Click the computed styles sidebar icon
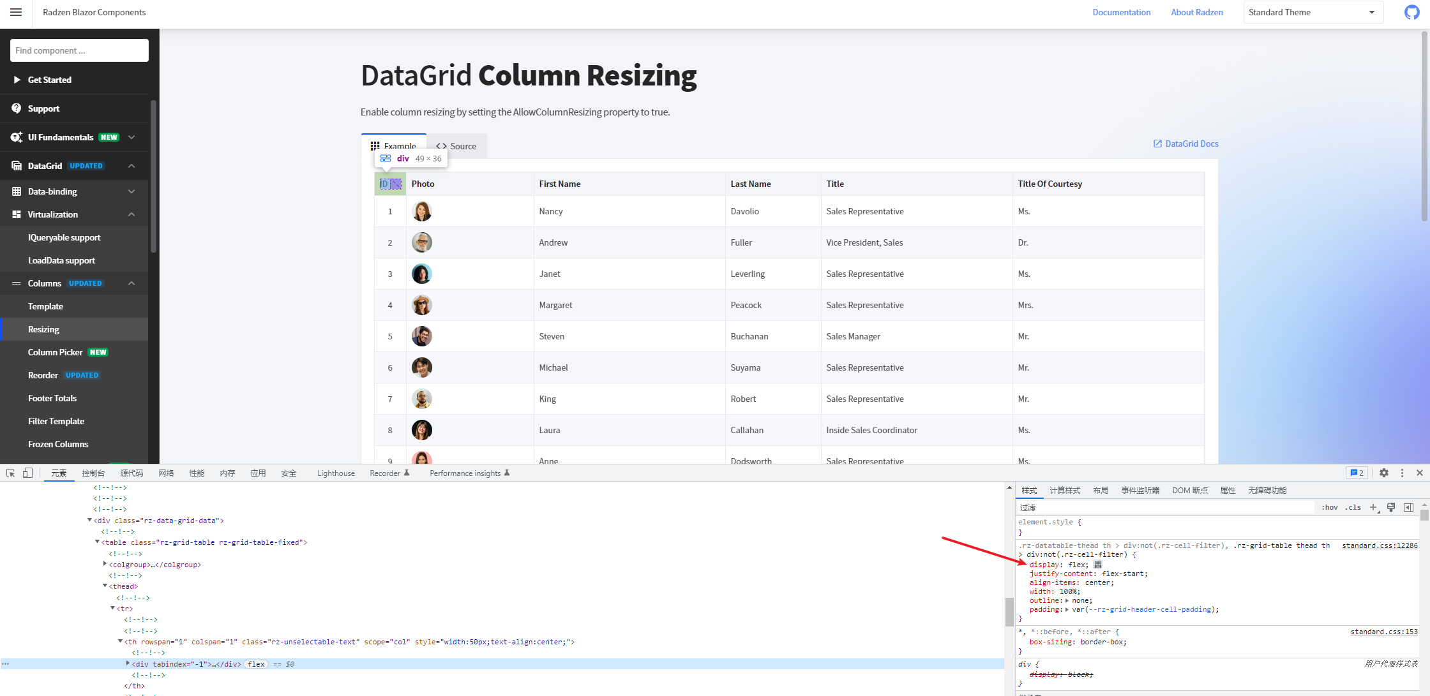 point(1408,507)
